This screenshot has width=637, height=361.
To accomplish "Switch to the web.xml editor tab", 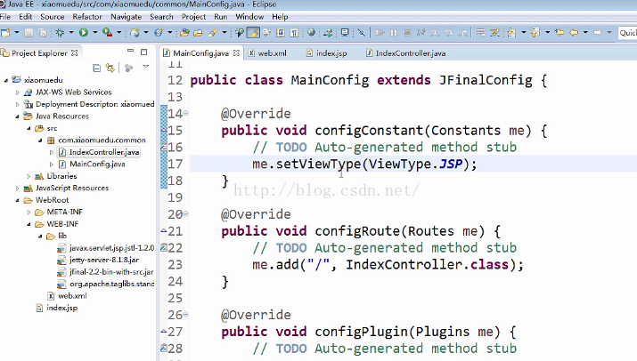I will 268,53.
